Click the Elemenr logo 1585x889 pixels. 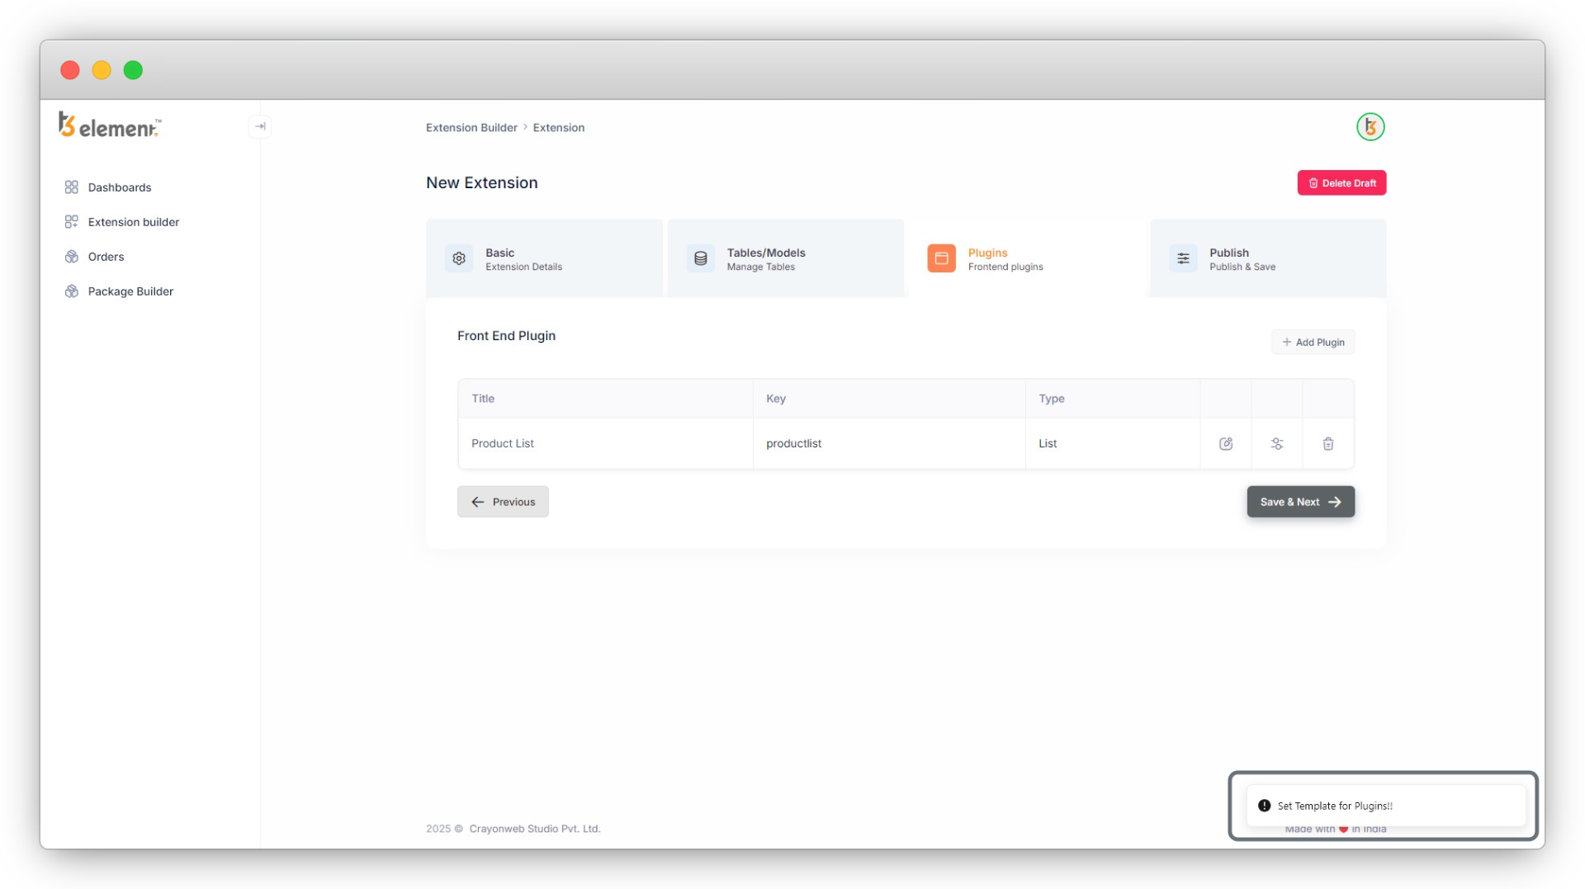[x=110, y=125]
